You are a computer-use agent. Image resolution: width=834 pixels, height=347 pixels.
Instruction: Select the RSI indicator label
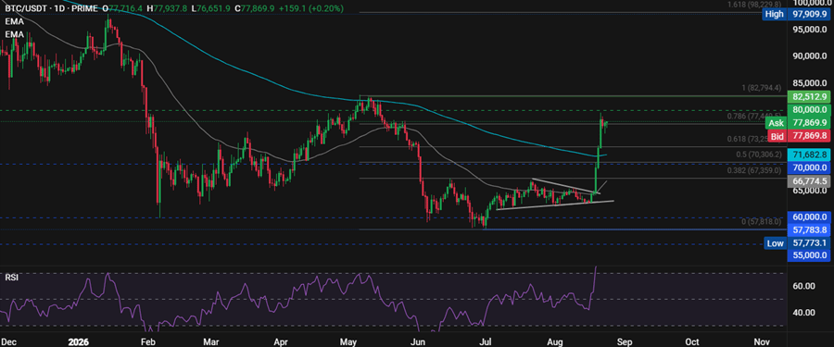(x=12, y=278)
